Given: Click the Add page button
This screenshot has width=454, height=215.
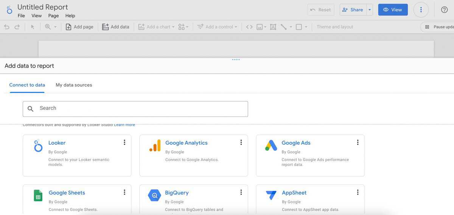Looking at the screenshot, I should coord(79,27).
